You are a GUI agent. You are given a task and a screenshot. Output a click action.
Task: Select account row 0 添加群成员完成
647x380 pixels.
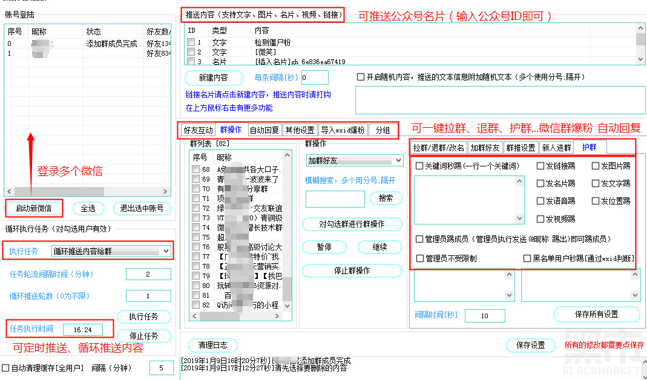tap(88, 44)
